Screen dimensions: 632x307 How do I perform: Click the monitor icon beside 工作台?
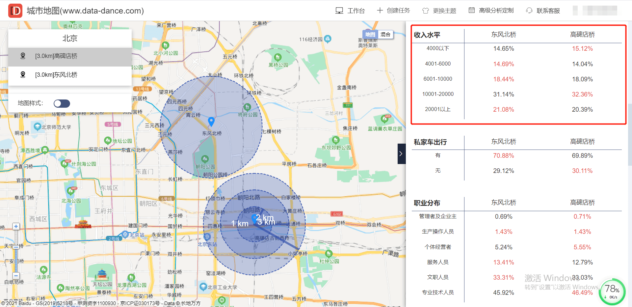pos(339,11)
